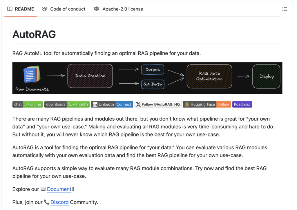Image resolution: width=297 pixels, height=210 pixels.
Task: Click the Code of conduct heart icon
Action: [44, 9]
